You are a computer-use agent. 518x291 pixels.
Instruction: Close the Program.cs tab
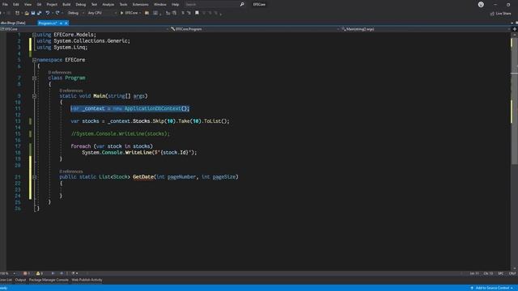click(66, 23)
